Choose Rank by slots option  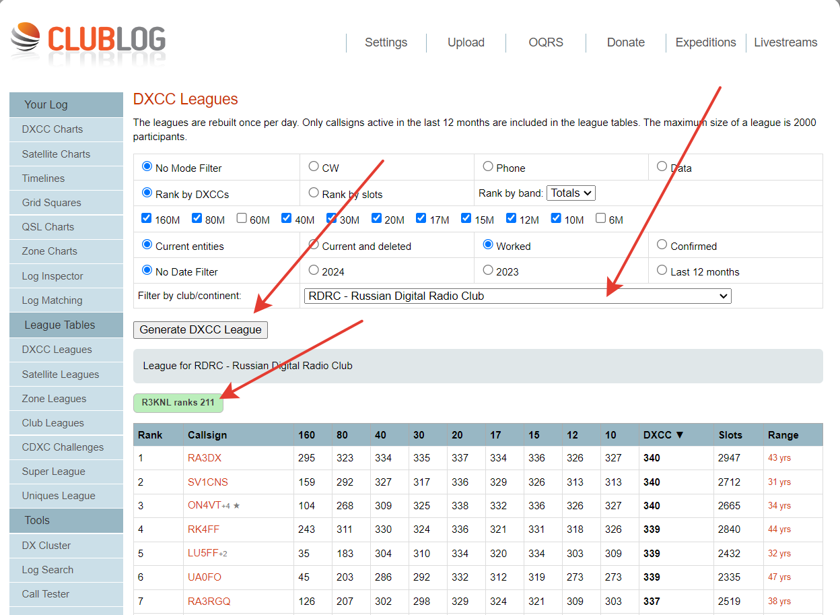pos(314,193)
